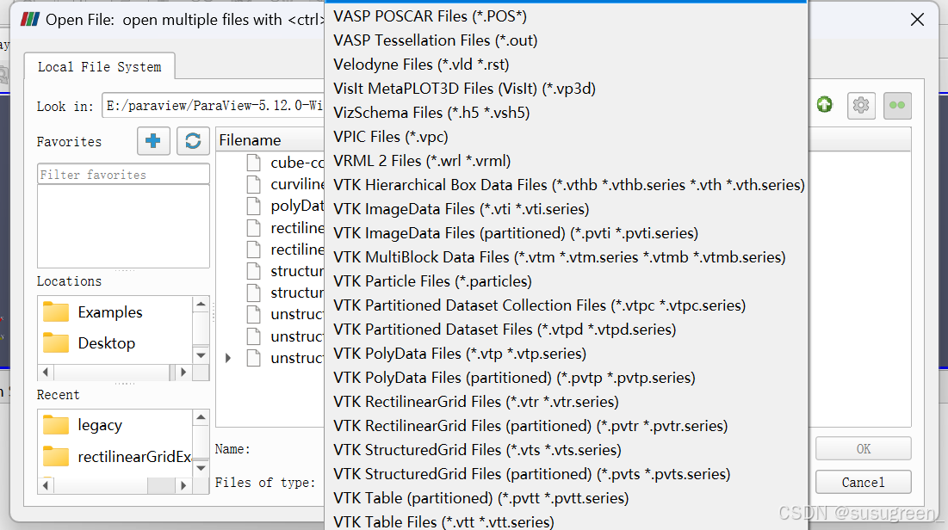Select the file starting with cube-co

point(285,163)
